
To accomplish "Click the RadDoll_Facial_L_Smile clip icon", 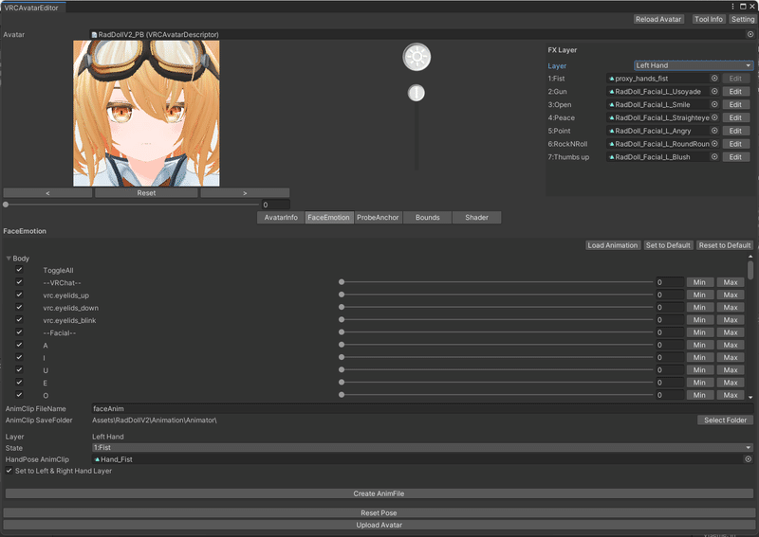I will (x=611, y=104).
